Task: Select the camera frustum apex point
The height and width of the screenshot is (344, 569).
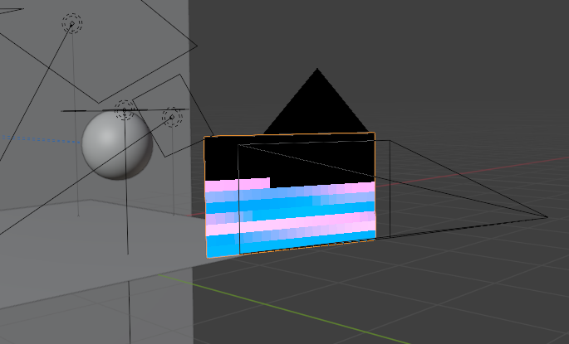Action: tap(547, 217)
